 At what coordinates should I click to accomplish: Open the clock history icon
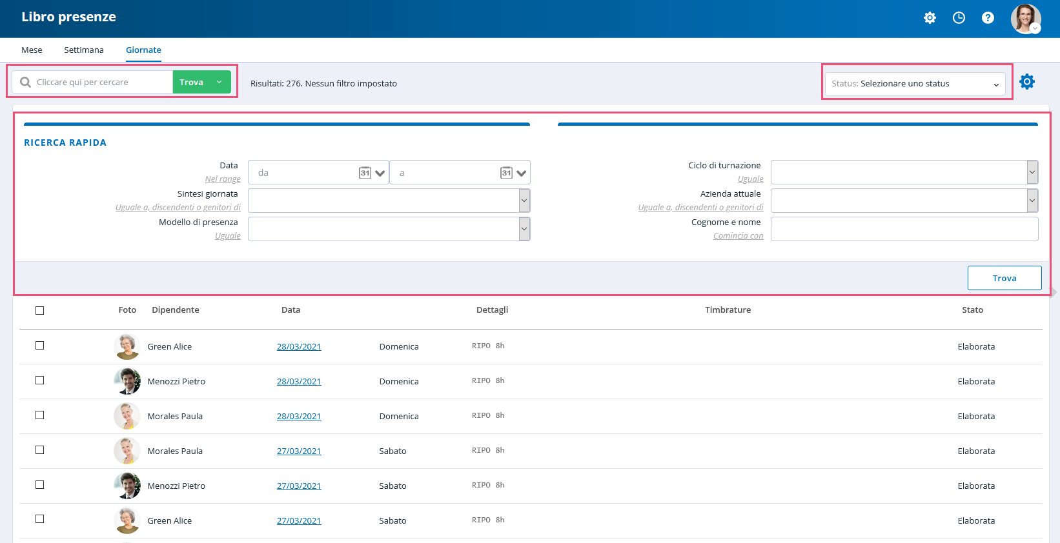[x=959, y=18]
